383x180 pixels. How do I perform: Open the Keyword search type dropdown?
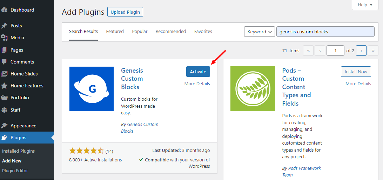(x=259, y=32)
